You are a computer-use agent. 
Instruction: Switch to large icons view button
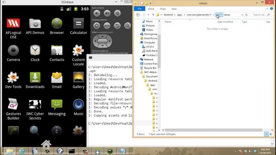click(x=271, y=134)
